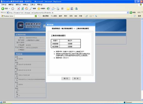
Task: Open the History clock icon
Action: tap(48, 8)
